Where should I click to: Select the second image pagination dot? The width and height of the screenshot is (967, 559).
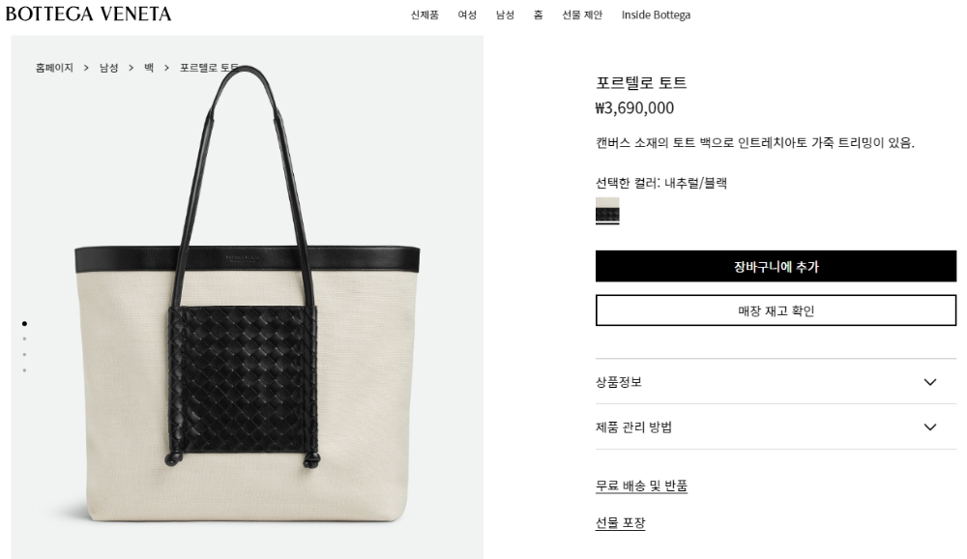point(25,338)
